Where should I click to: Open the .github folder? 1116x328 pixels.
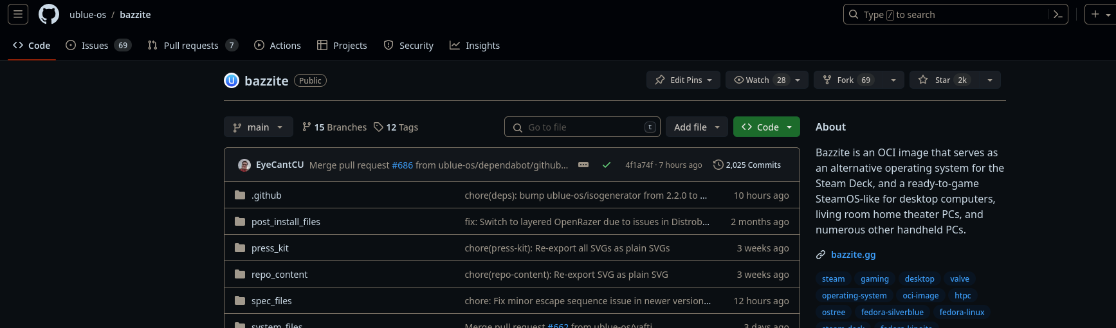click(x=266, y=196)
